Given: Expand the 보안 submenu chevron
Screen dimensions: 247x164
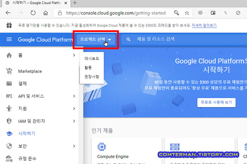Looking at the screenshot, I should click(74, 146).
